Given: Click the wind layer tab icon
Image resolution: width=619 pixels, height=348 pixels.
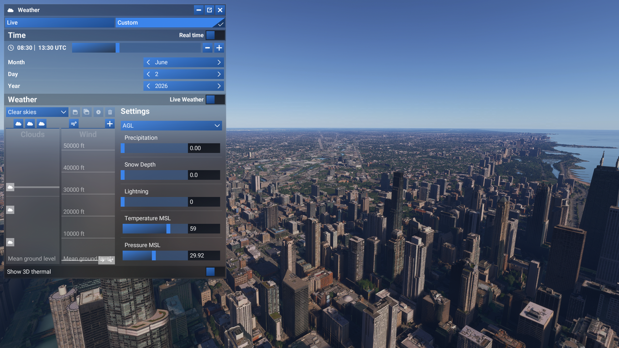Looking at the screenshot, I should [x=74, y=124].
